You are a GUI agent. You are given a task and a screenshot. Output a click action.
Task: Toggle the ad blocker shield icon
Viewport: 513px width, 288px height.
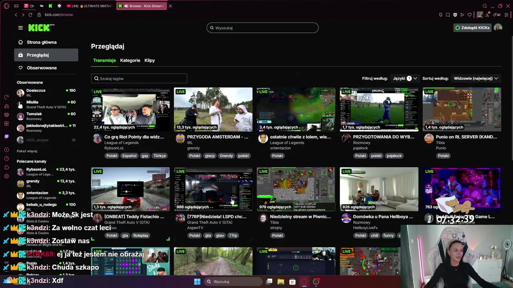[455, 15]
